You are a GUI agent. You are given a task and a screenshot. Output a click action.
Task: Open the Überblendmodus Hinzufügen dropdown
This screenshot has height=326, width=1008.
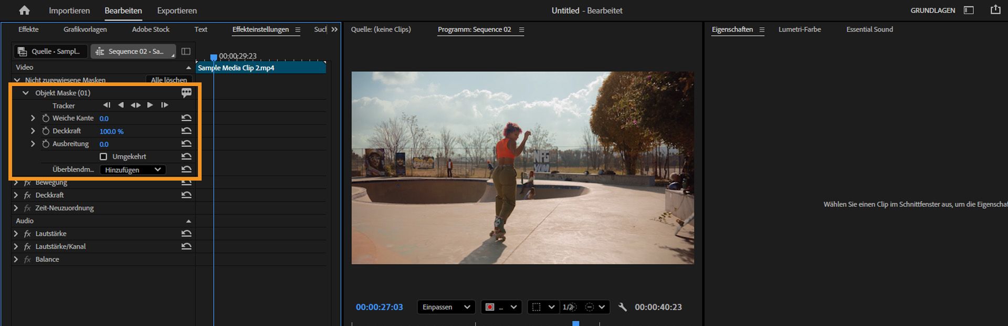tap(132, 170)
